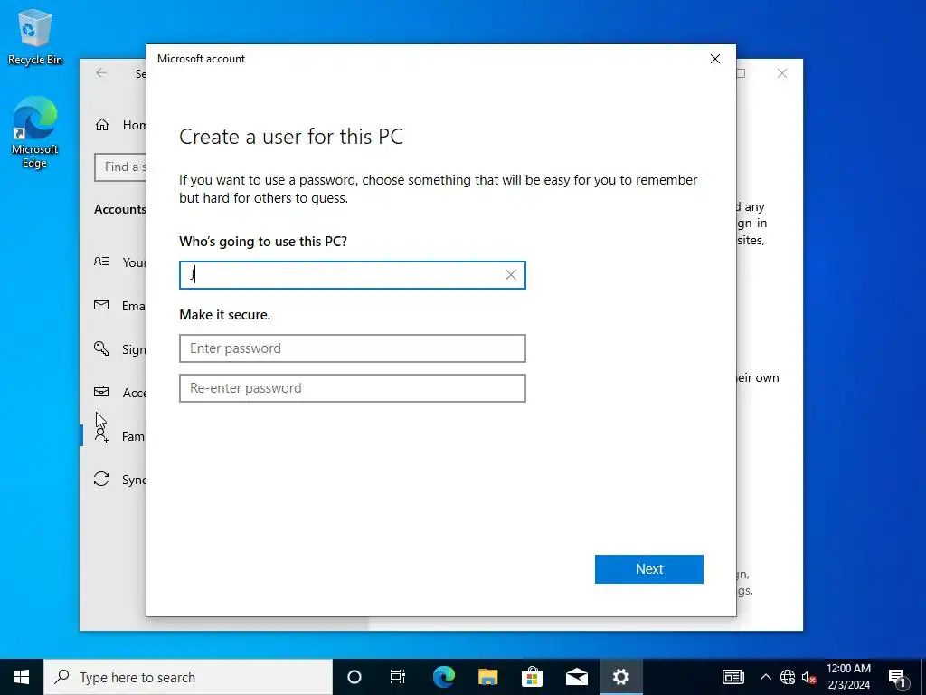Open Microsoft Store from the taskbar
Viewport: 926px width, 695px height.
click(x=532, y=677)
